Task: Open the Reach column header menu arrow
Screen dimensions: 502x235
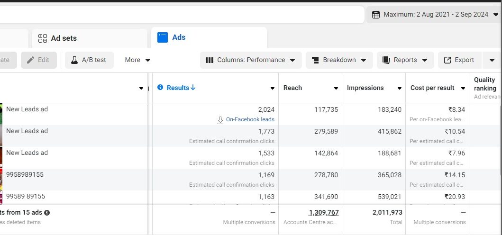Action: tap(336, 88)
